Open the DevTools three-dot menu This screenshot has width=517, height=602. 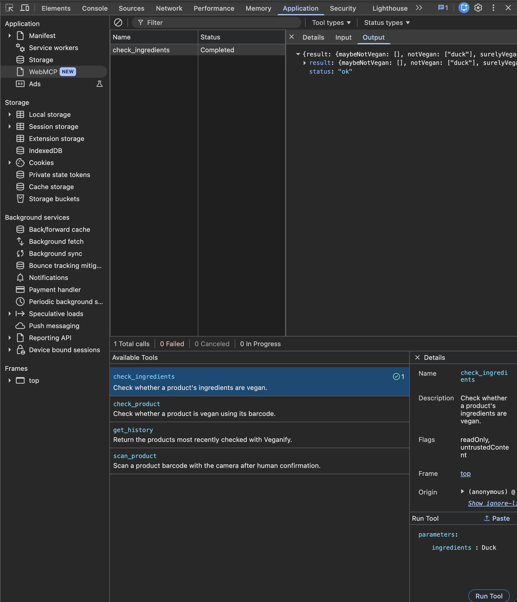click(x=493, y=8)
